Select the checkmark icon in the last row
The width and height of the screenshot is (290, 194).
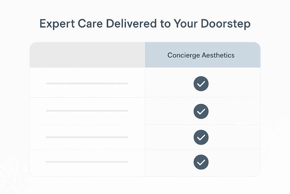tap(201, 162)
